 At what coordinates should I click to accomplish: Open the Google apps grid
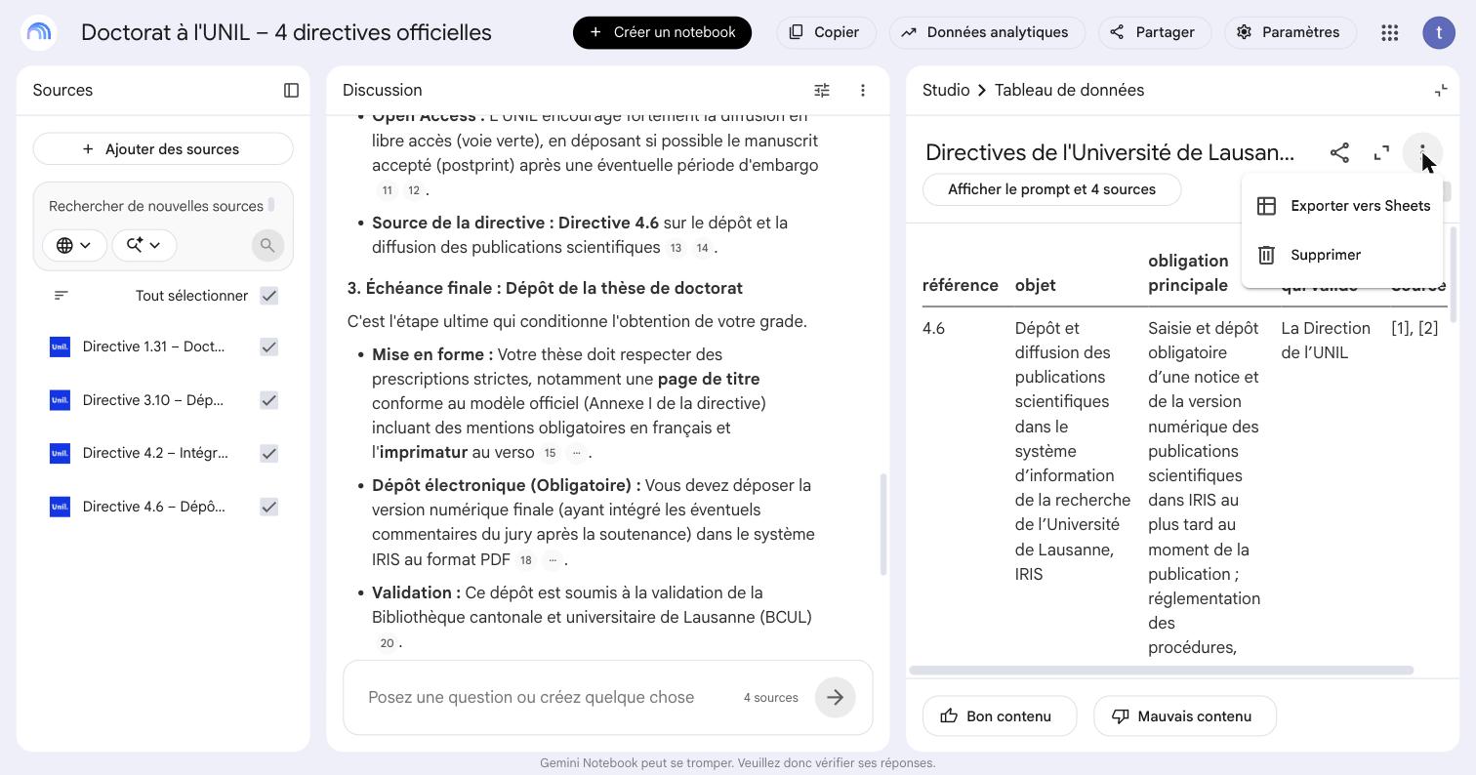click(1390, 32)
